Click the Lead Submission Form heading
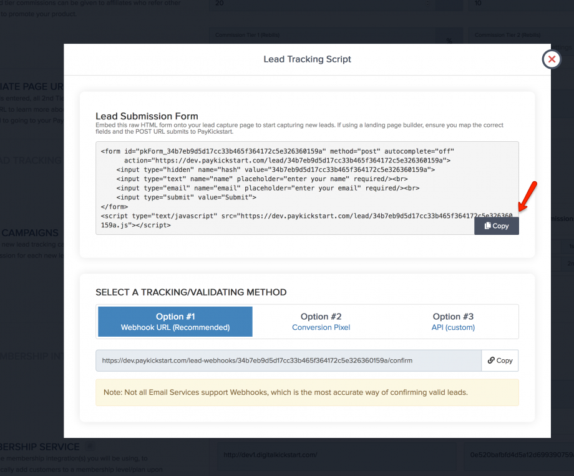This screenshot has height=476, width=574. [x=147, y=116]
